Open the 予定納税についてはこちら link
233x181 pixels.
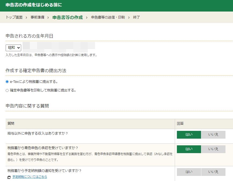[30, 177]
